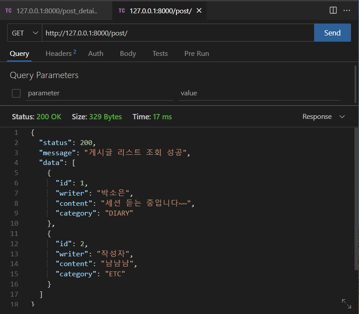359x314 pixels.
Task: Click the parameter value field
Action: point(259,93)
